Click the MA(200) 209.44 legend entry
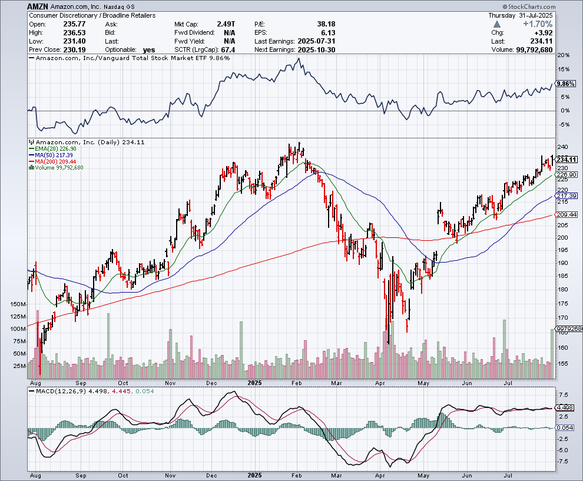 [52, 161]
